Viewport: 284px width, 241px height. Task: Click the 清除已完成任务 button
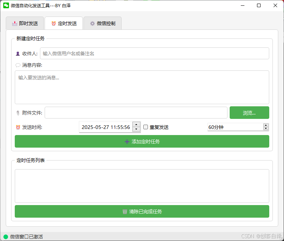[142, 211]
